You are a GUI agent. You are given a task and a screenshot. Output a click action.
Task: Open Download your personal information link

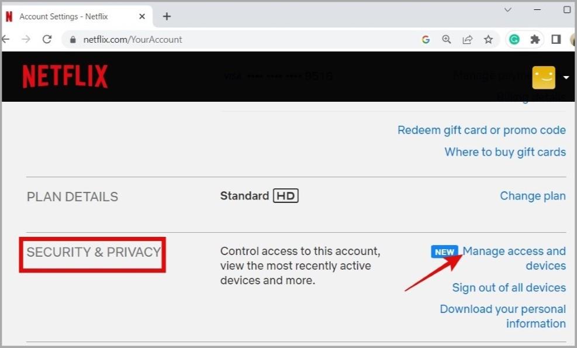[503, 316]
